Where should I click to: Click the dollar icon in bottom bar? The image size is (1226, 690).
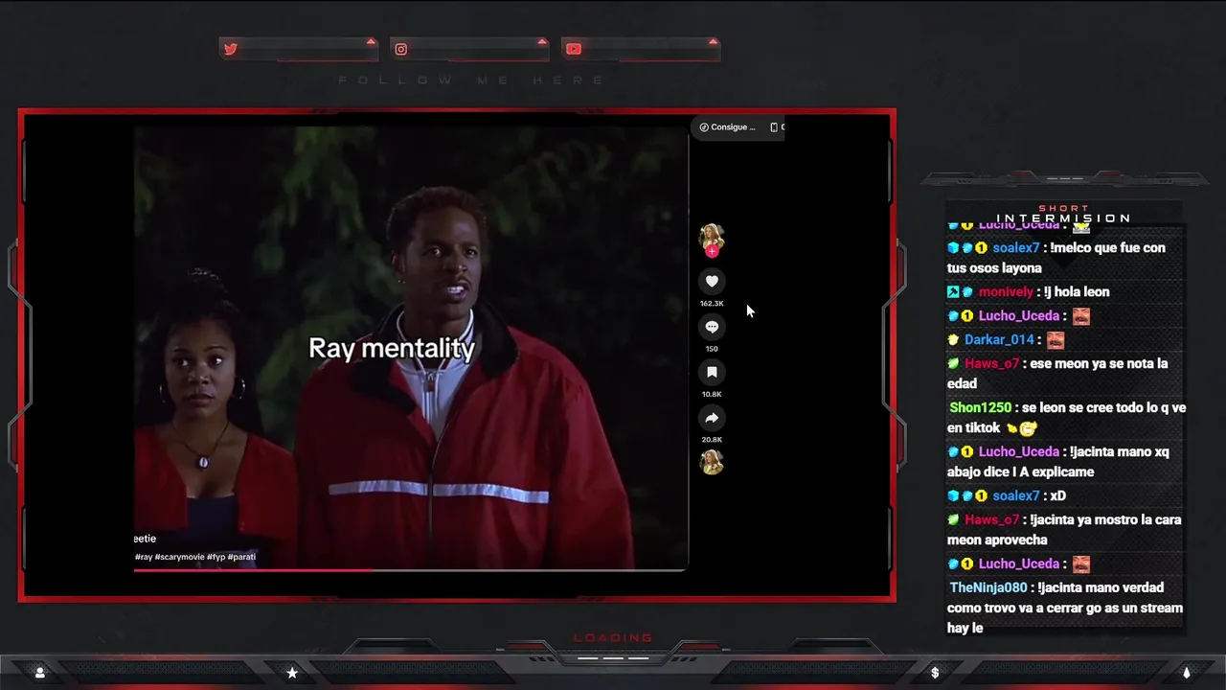935,673
